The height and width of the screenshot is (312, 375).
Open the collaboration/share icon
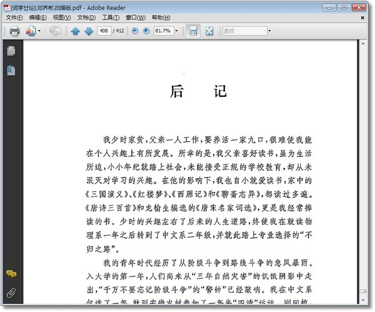click(x=31, y=31)
